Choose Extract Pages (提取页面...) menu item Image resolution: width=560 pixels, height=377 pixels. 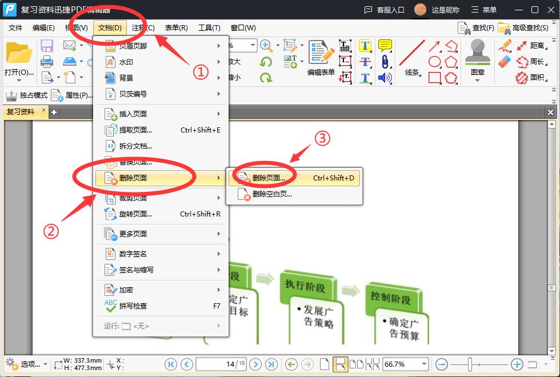161,130
